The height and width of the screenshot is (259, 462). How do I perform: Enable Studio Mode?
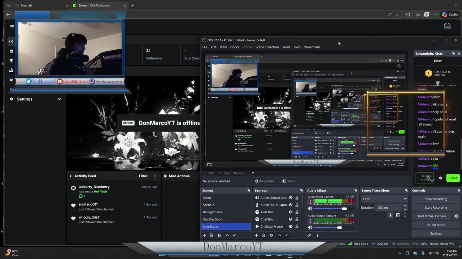pos(436,225)
